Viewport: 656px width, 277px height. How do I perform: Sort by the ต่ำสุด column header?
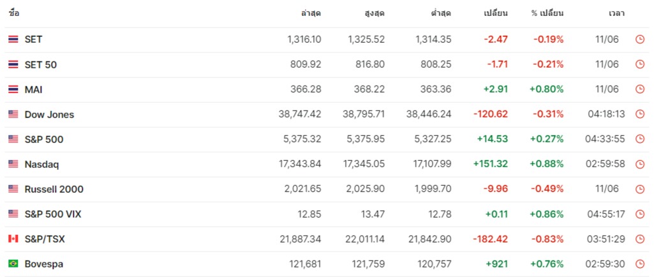(x=441, y=13)
